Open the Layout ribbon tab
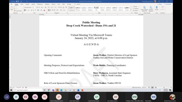Screen dimensions: 182x102 pyautogui.click(x=33, y=4)
